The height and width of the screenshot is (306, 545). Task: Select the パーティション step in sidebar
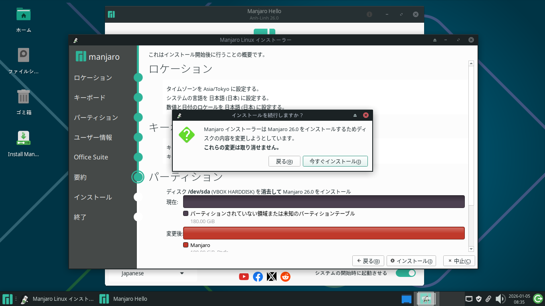pyautogui.click(x=96, y=118)
